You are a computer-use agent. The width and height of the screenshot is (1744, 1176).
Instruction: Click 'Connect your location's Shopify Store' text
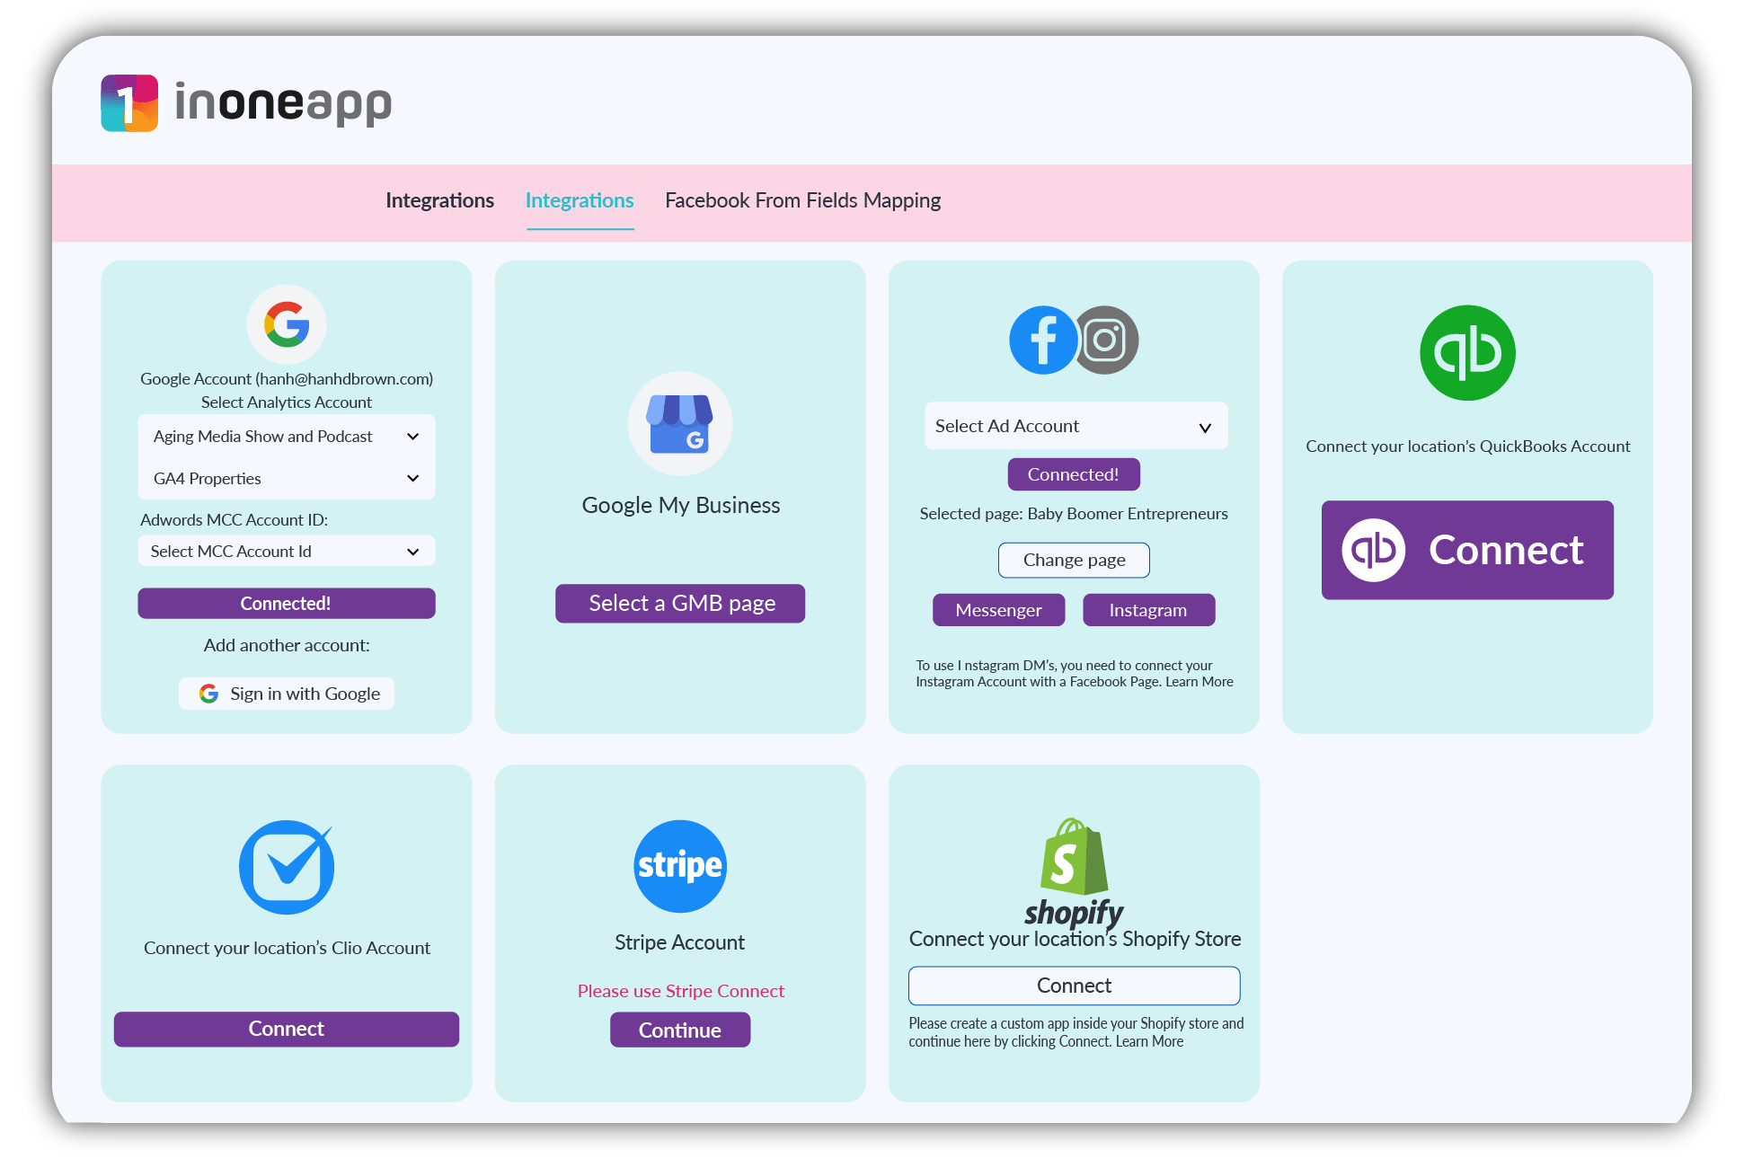1075,939
